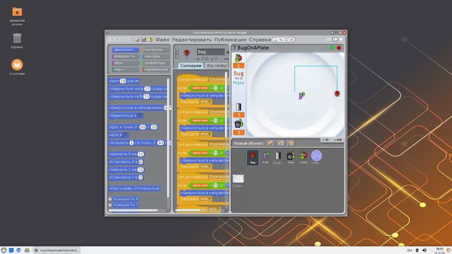
Task: Click the save project floppy disk icon
Action: click(143, 40)
